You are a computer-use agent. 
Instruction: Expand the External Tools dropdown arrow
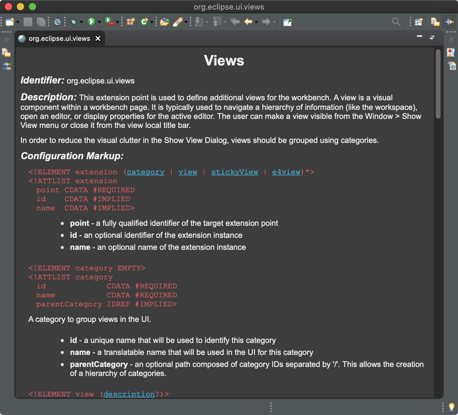coord(118,22)
